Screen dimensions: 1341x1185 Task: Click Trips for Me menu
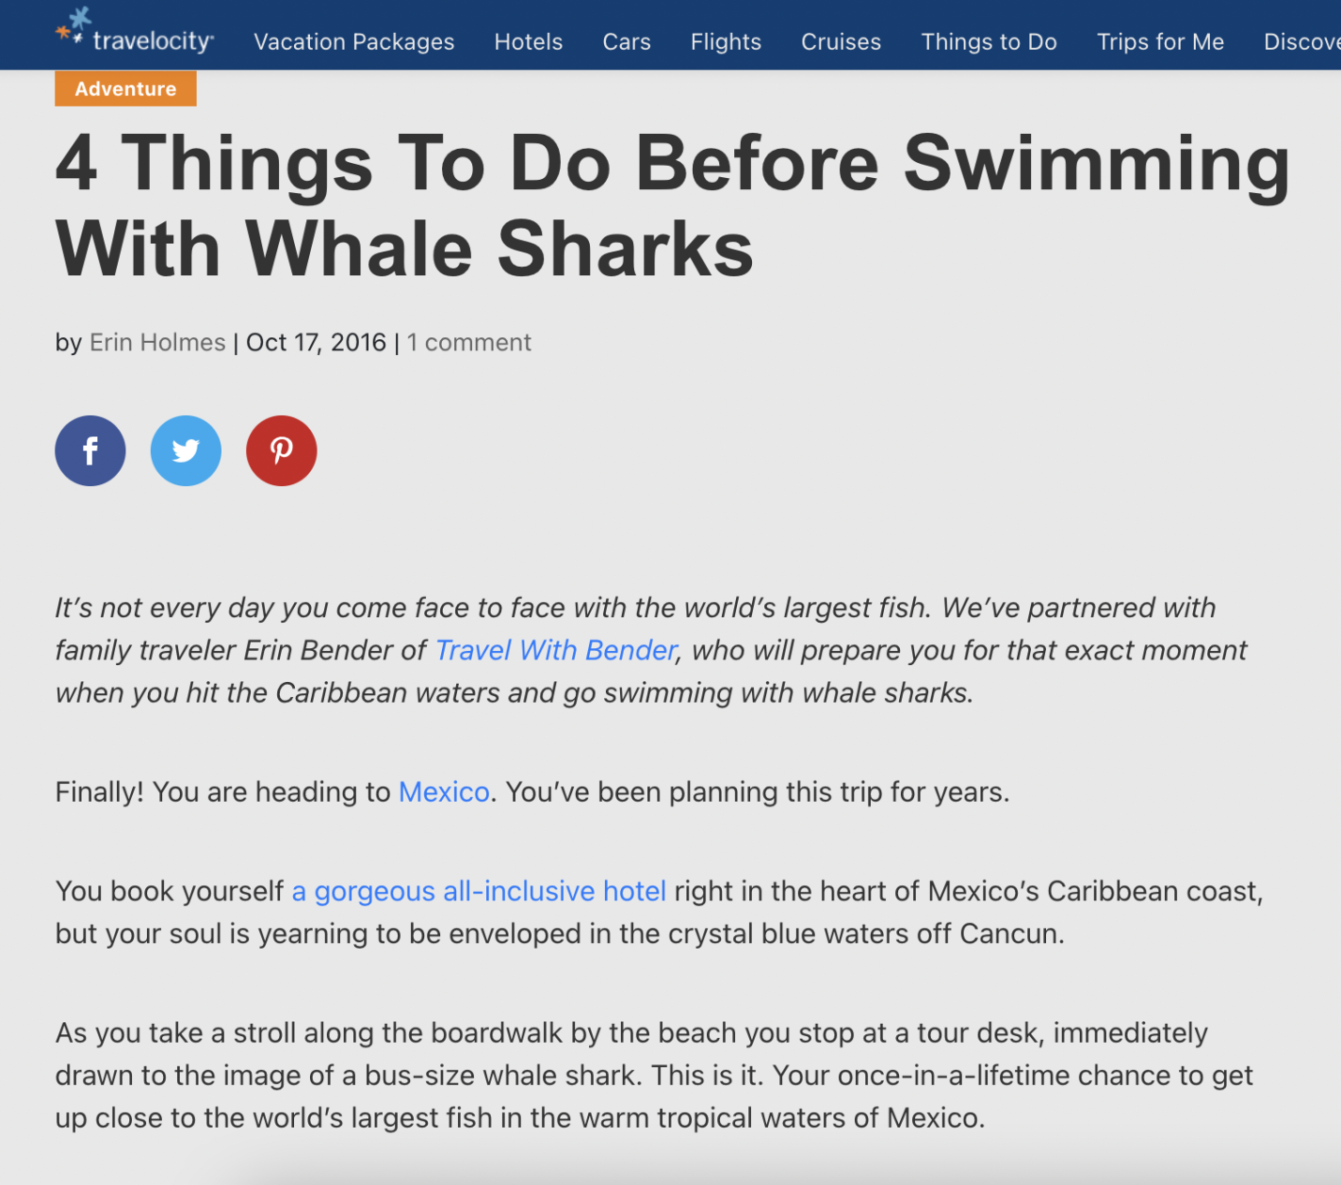click(x=1161, y=42)
